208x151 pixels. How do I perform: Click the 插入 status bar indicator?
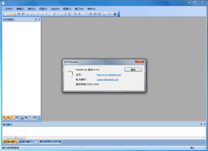pos(192,148)
